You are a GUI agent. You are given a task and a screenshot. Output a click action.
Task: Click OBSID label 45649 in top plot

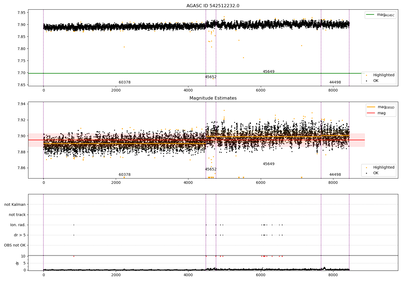[269, 72]
